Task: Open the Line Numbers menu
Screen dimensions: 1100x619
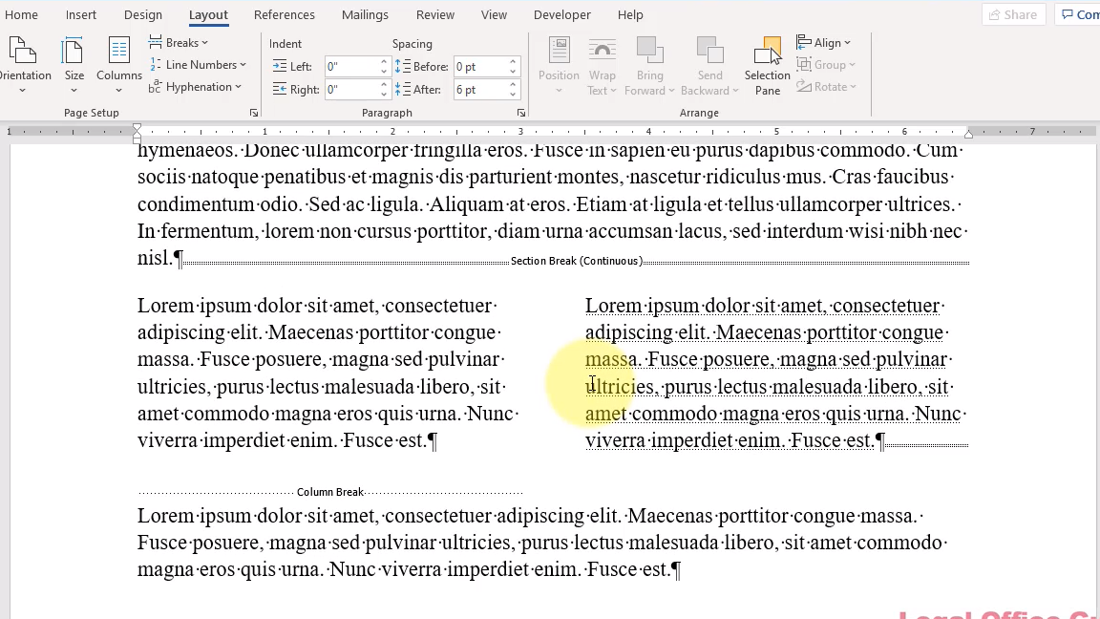Action: (199, 64)
